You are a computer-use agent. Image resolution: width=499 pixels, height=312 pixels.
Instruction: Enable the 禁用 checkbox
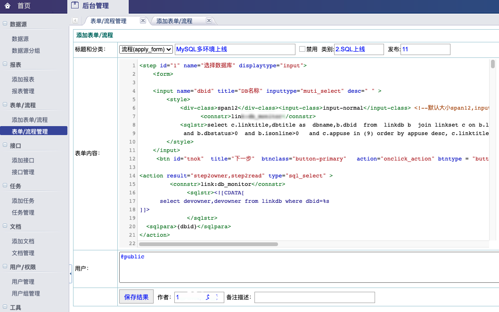tap(303, 49)
